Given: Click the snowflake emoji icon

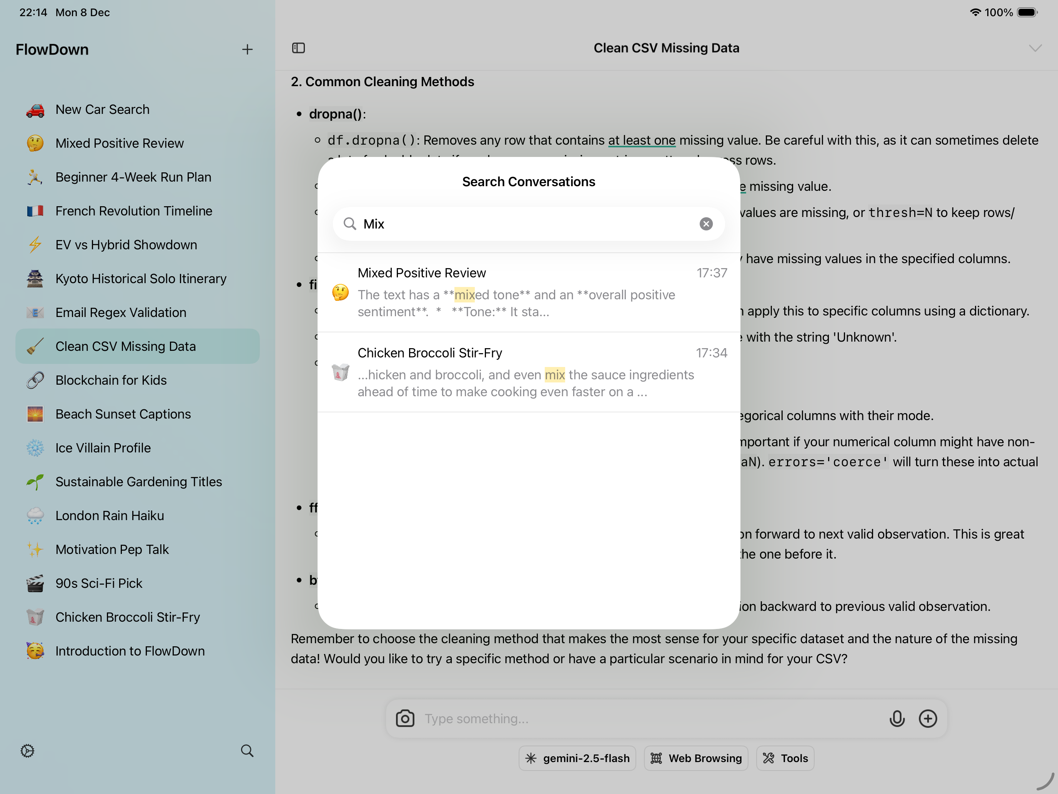Looking at the screenshot, I should click(x=35, y=448).
